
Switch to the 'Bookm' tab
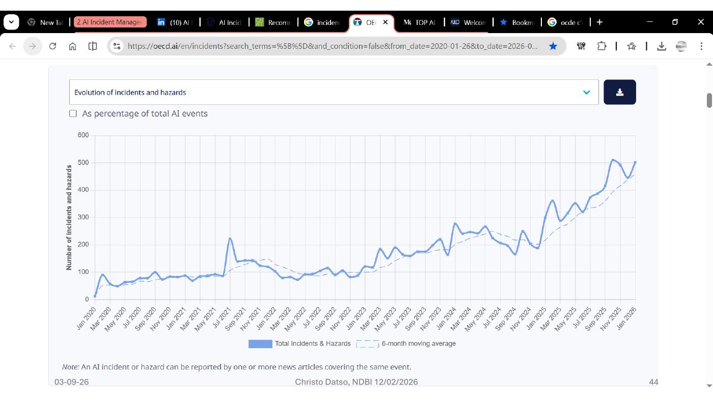pyautogui.click(x=517, y=22)
